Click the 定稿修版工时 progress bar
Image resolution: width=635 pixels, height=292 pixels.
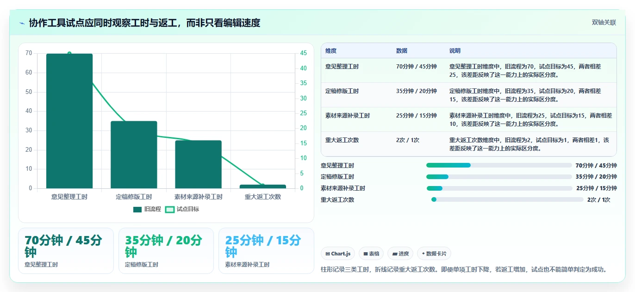(x=499, y=177)
